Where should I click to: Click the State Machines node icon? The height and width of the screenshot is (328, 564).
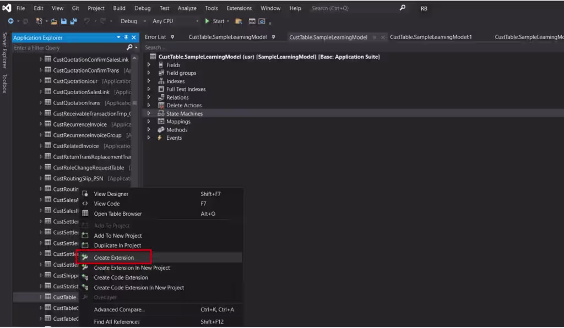tap(161, 113)
